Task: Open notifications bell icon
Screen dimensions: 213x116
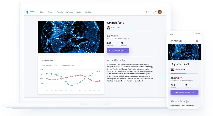Action: click(x=154, y=12)
